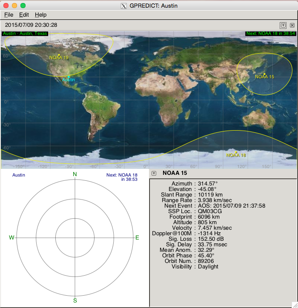Click 'Austin · Austin, Texas' map label
298x308 pixels.
coord(25,33)
